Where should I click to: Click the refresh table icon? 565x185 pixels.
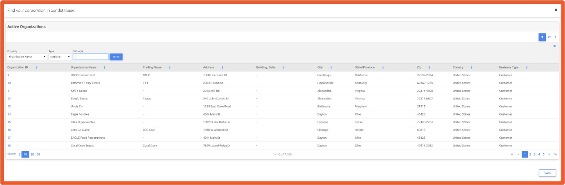coord(549,37)
